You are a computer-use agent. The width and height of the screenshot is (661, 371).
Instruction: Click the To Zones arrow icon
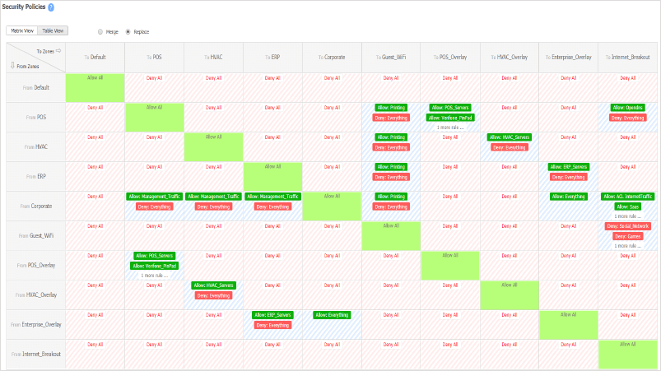click(x=58, y=50)
